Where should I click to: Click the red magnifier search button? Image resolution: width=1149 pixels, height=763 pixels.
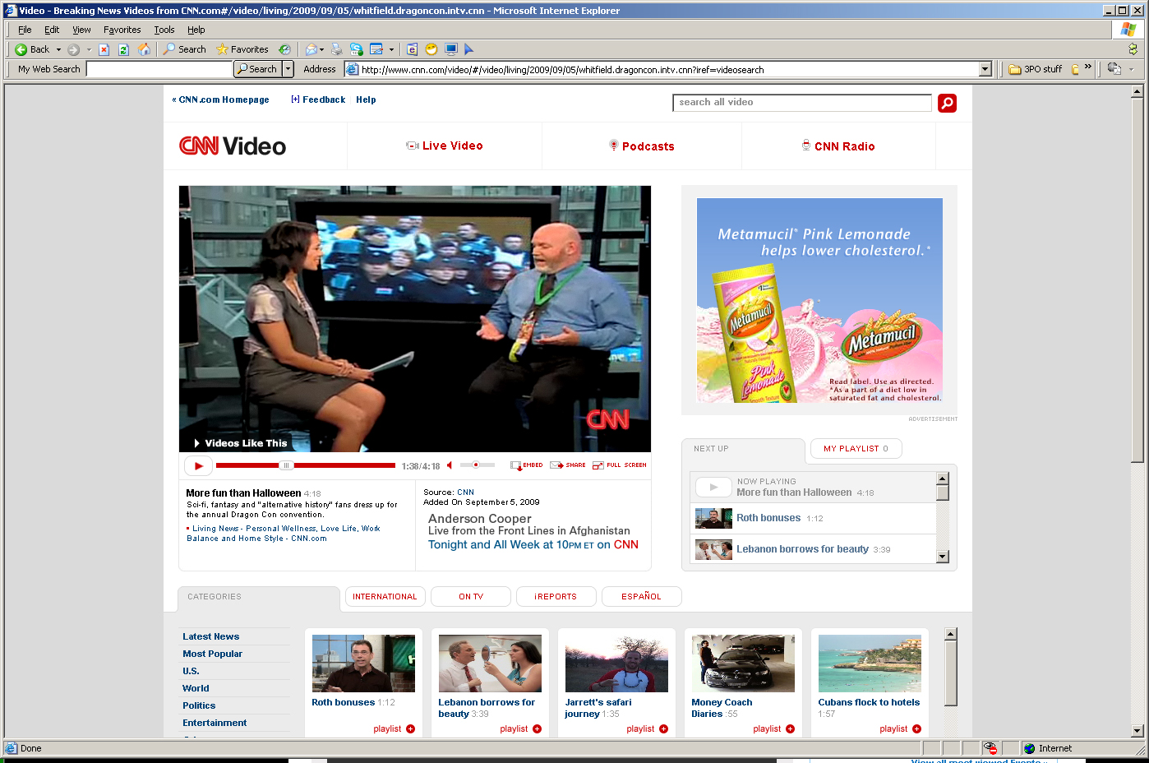coord(947,103)
